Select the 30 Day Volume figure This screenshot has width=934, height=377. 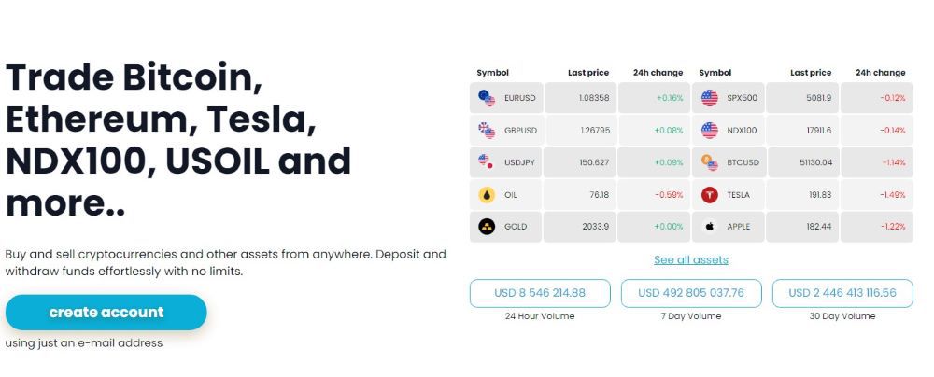click(x=842, y=293)
